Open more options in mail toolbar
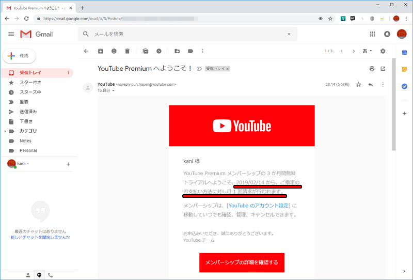The width and height of the screenshot is (413, 280). pos(202,51)
